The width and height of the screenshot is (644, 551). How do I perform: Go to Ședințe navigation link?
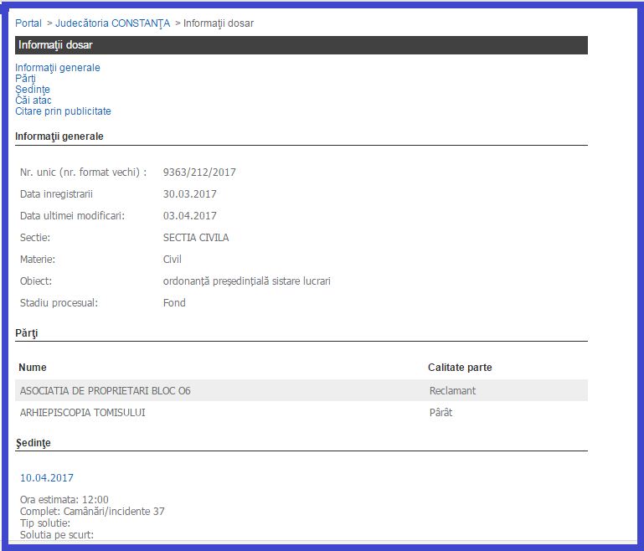33,90
